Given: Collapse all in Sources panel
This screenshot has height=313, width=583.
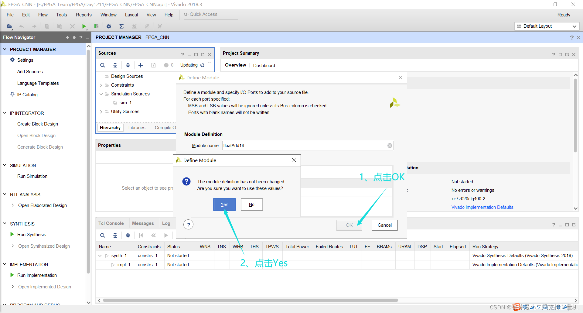Looking at the screenshot, I should [115, 65].
